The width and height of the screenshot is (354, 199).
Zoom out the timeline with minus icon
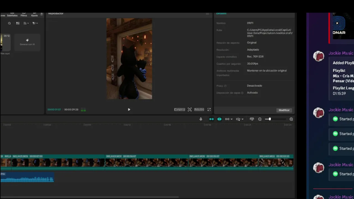[260, 119]
